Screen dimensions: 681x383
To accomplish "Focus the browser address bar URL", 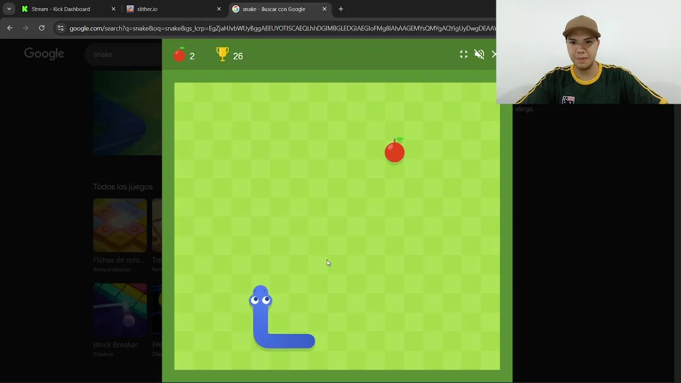I will tap(282, 28).
